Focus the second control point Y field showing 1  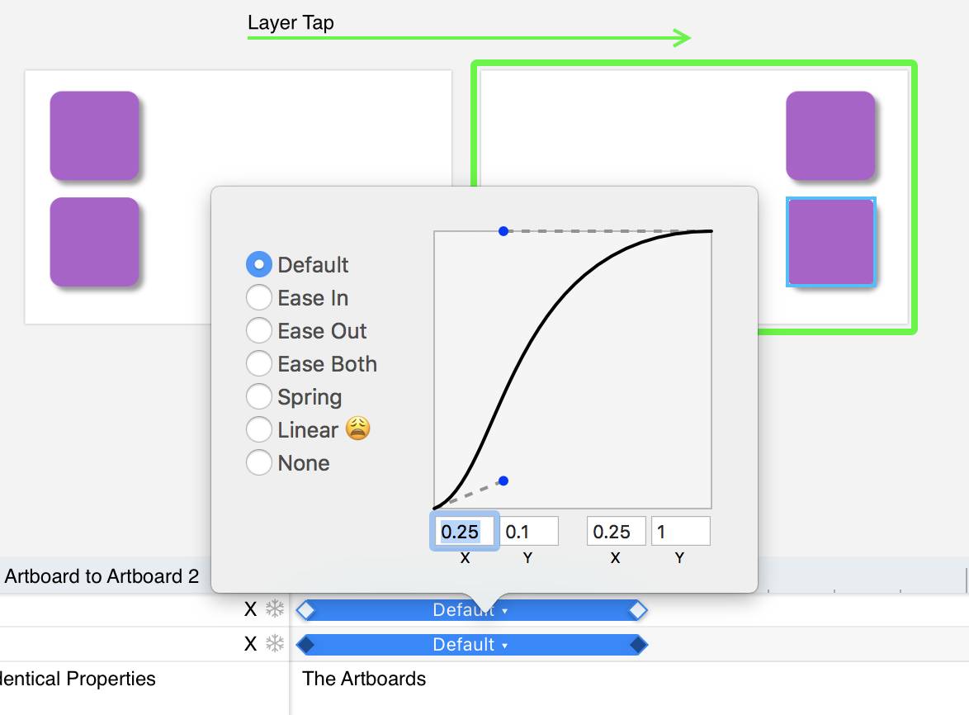coord(680,532)
